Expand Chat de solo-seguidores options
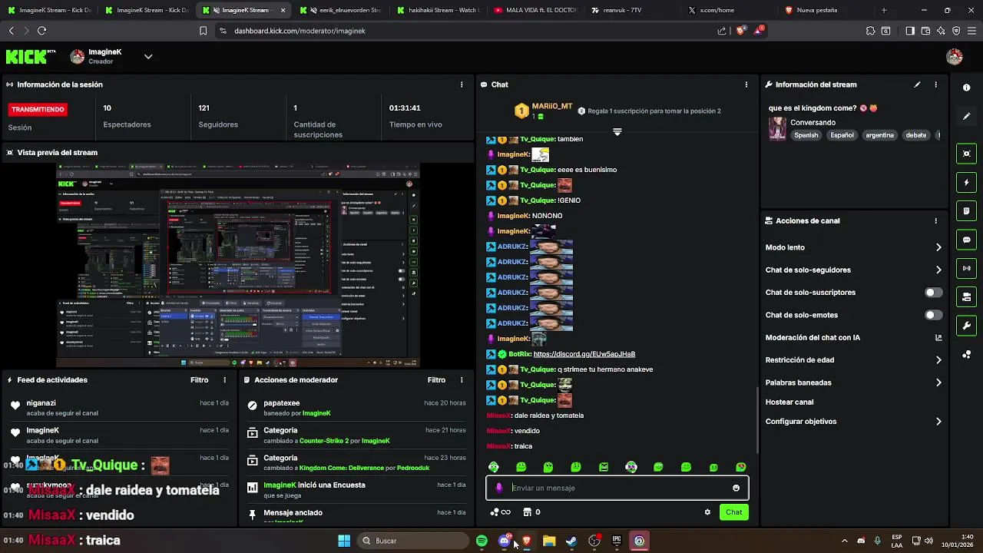This screenshot has height=553, width=983. coord(938,270)
